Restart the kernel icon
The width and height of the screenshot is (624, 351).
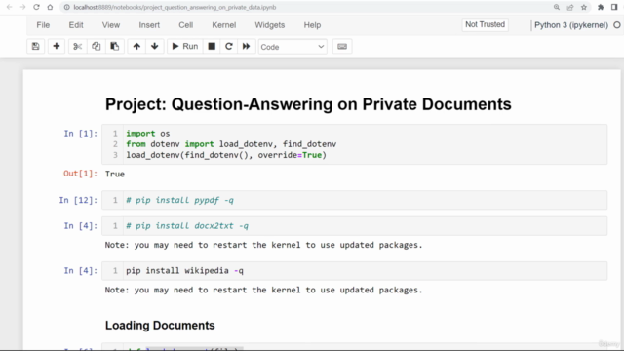tap(229, 47)
